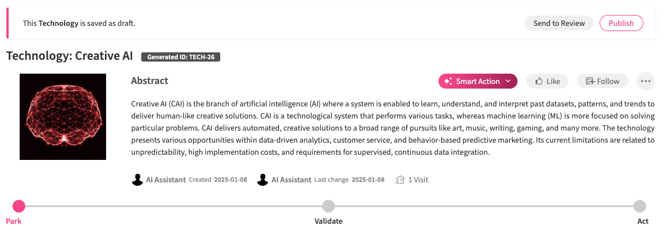
Task: Select the Act stage marker
Action: click(639, 206)
